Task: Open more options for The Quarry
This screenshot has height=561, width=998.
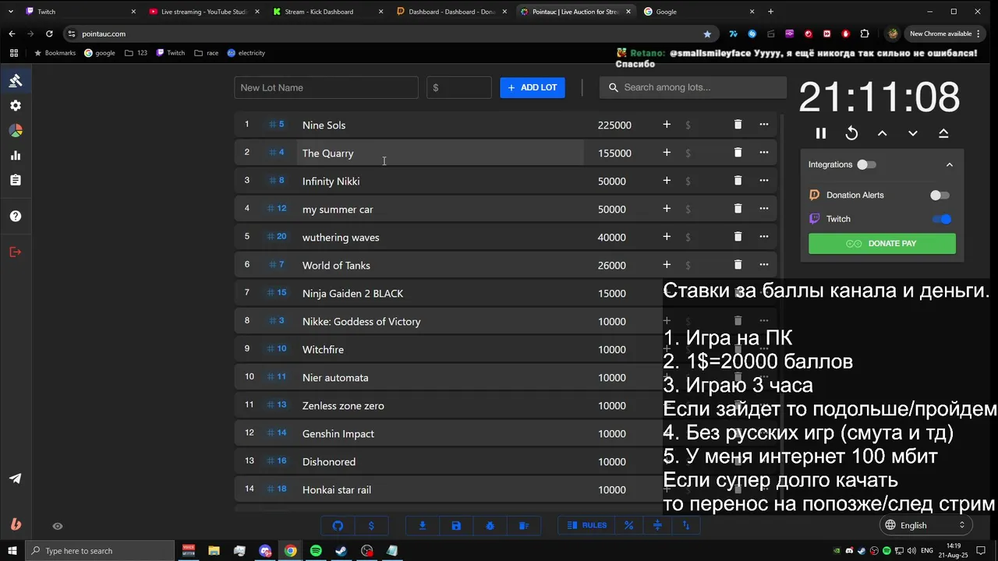Action: click(x=764, y=153)
